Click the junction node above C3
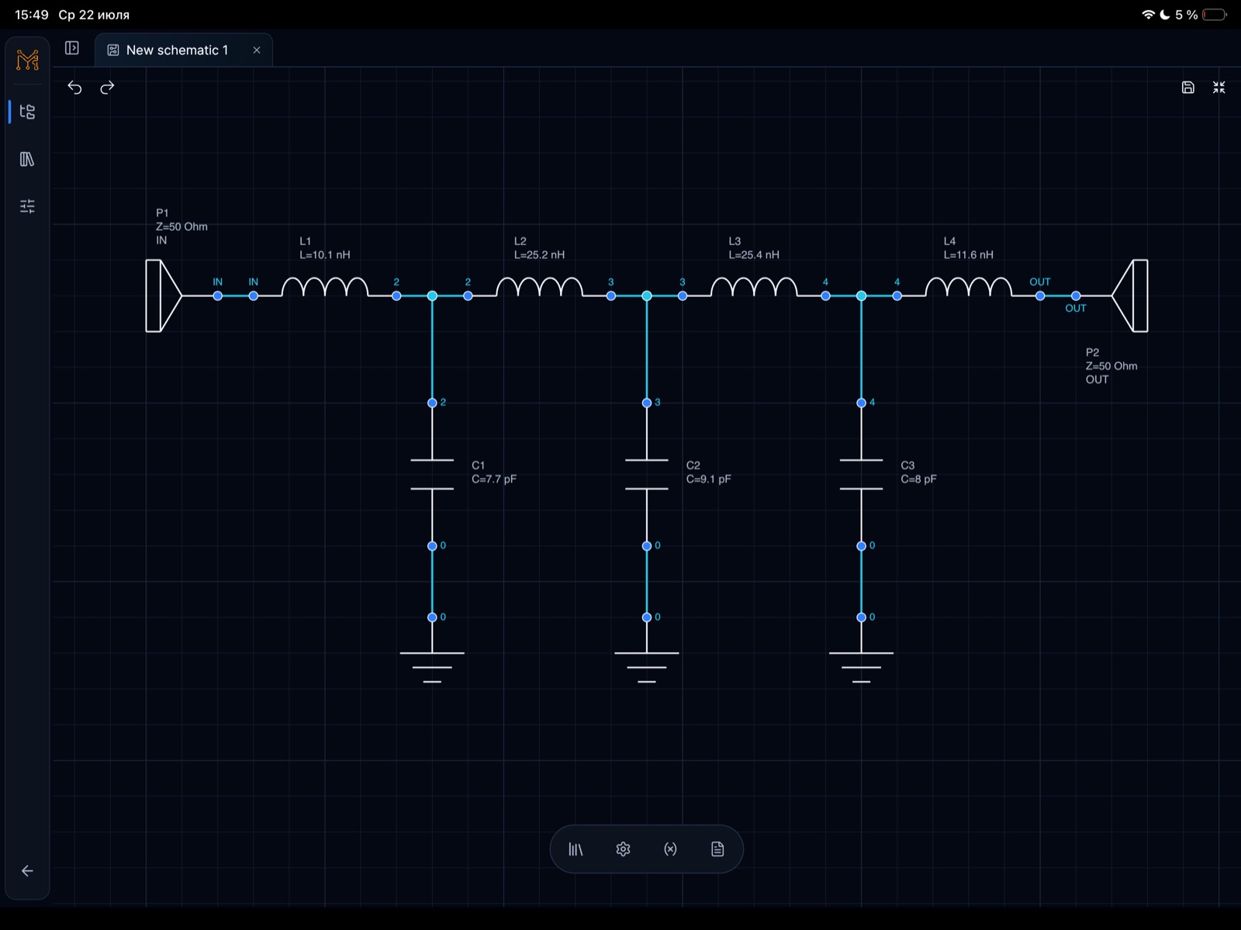The image size is (1241, 930). tap(861, 296)
